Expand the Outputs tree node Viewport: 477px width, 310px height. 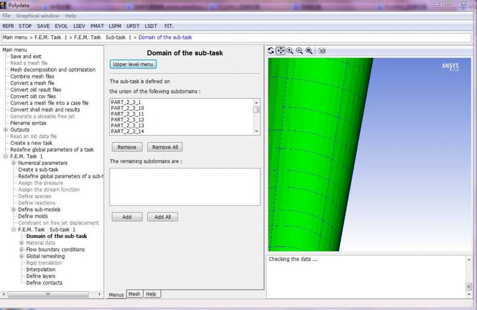(x=5, y=130)
